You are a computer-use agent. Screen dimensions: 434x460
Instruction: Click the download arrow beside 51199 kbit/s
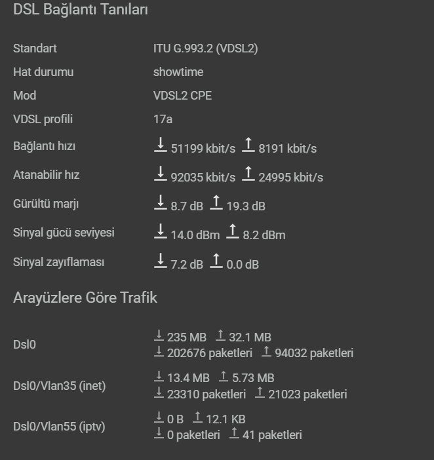tap(160, 145)
